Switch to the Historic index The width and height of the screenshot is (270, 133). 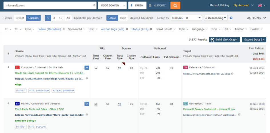tap(157, 5)
